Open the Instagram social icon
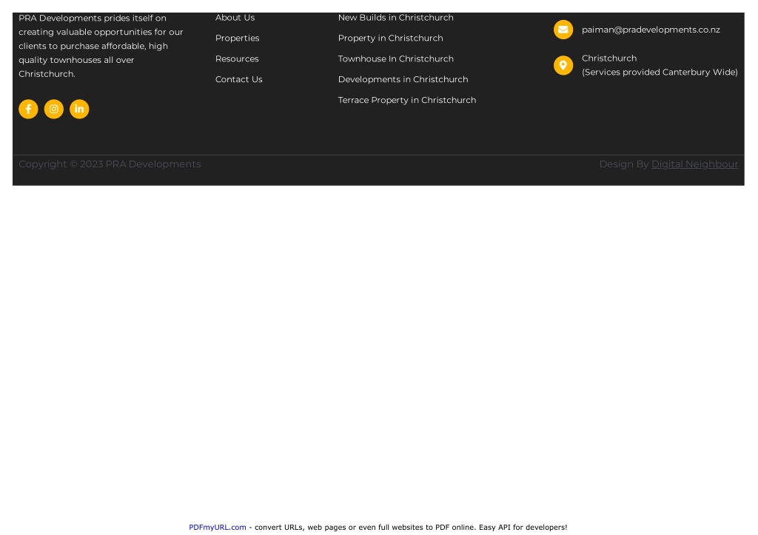Viewport: 758px width, 535px height. pyautogui.click(x=53, y=109)
